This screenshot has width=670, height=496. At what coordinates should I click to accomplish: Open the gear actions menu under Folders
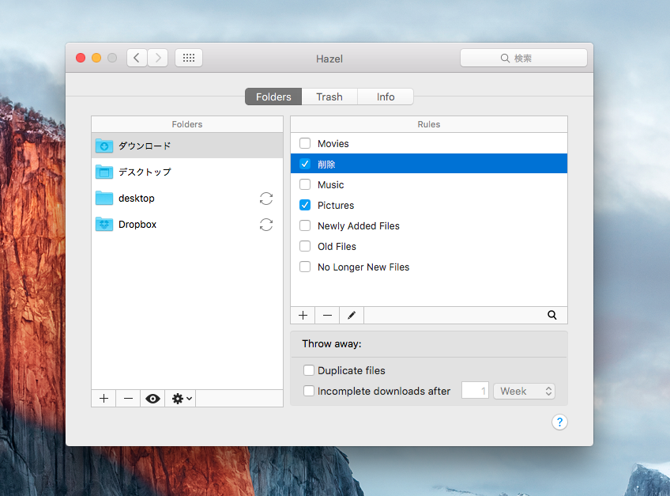click(181, 399)
